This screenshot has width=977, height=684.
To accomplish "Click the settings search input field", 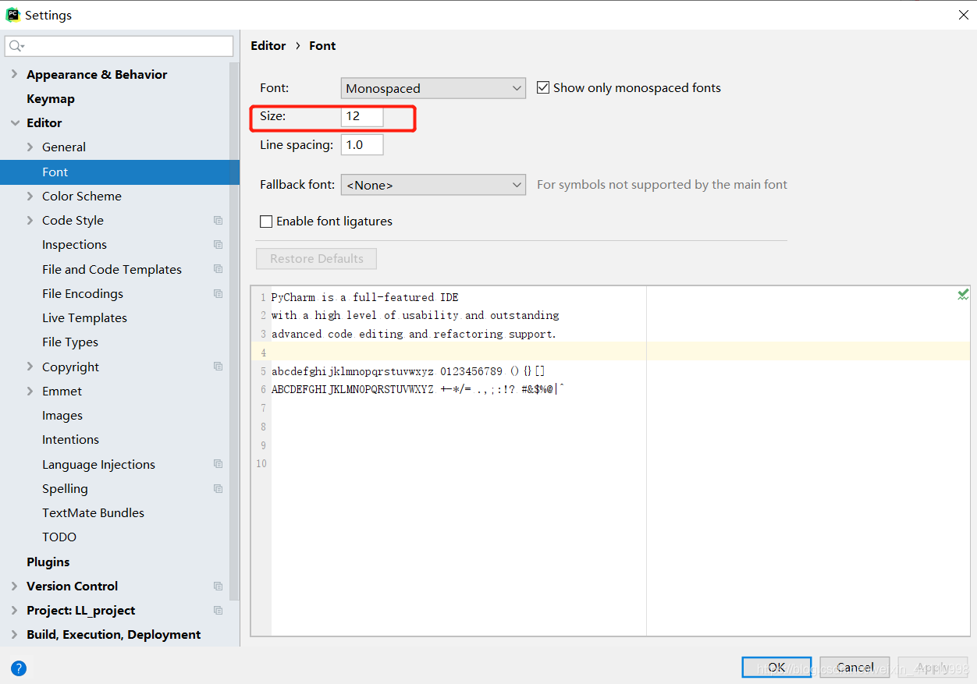I will [119, 47].
